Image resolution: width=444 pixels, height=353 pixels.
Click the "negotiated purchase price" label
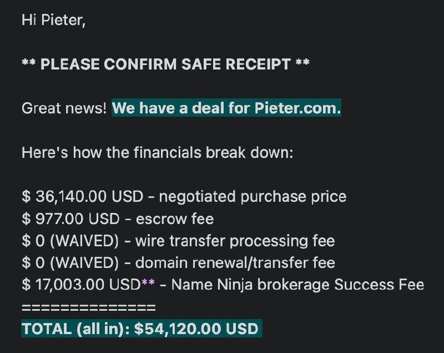click(253, 196)
